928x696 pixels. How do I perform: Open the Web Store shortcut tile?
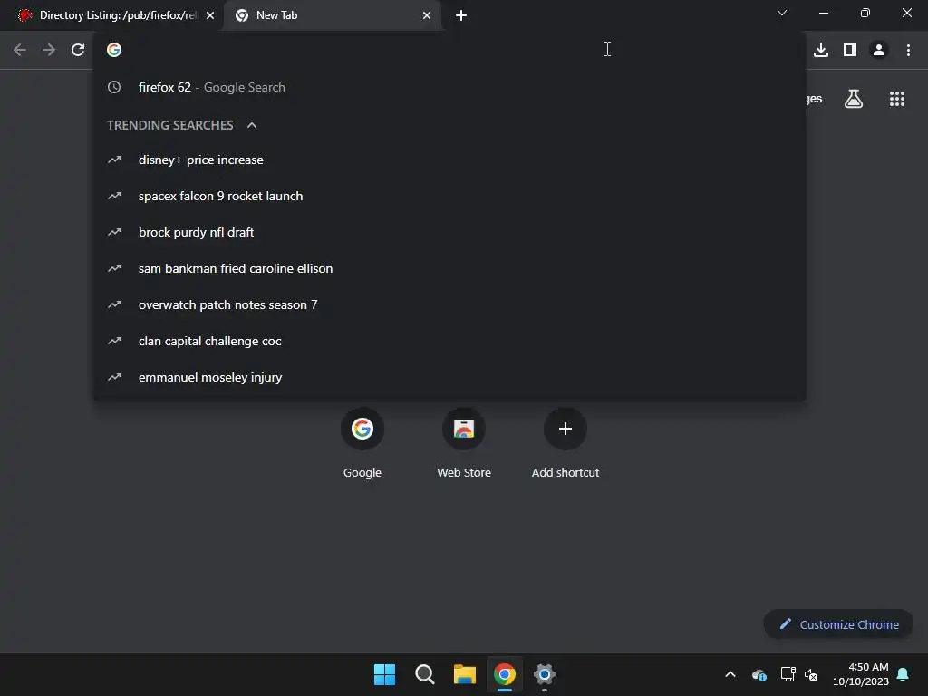[x=464, y=442]
